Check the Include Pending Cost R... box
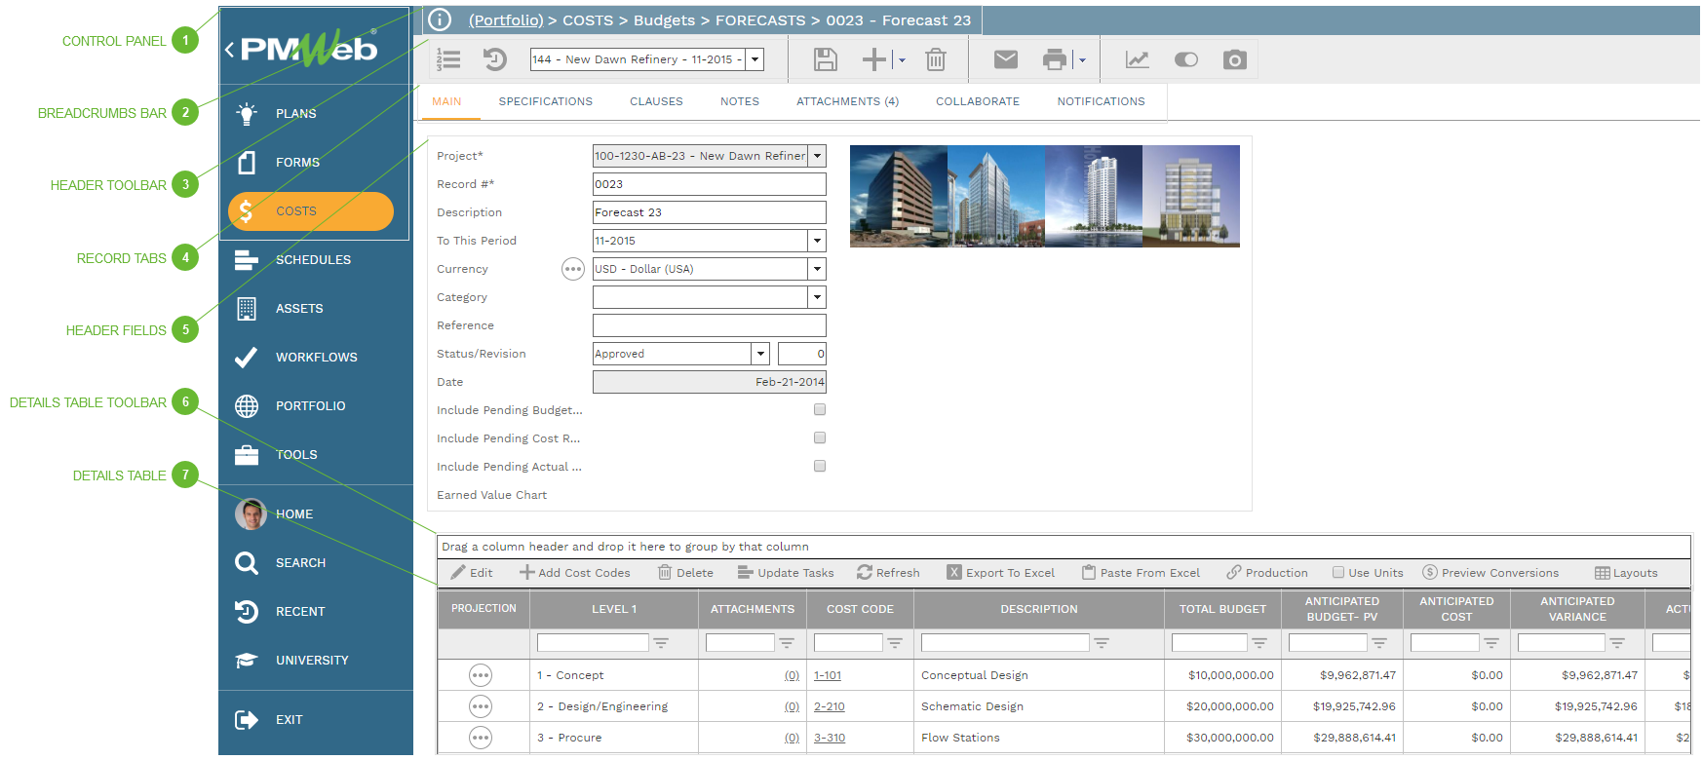1703x760 pixels. coord(820,438)
